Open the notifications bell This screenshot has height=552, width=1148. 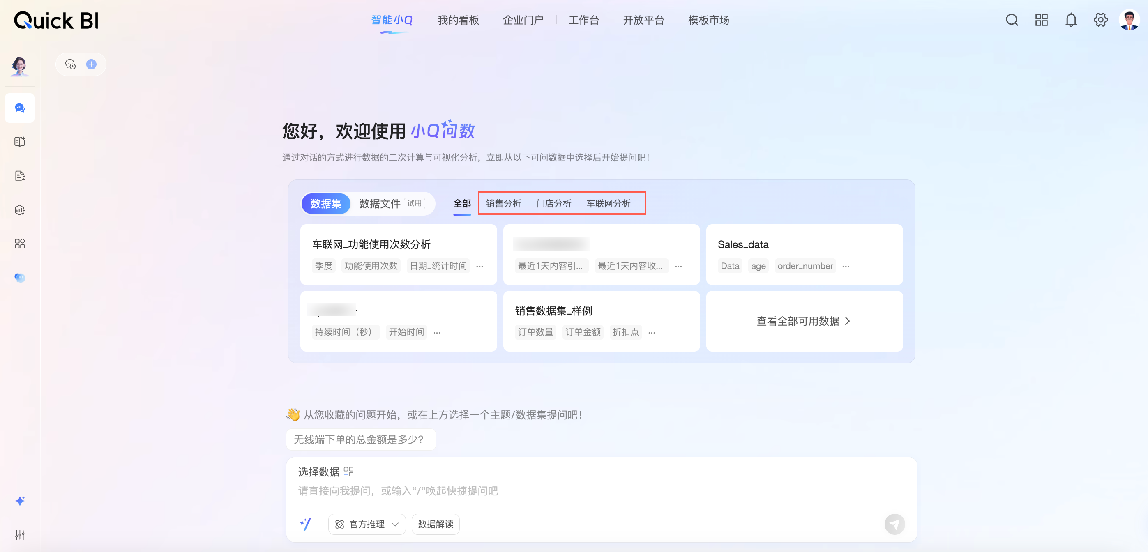(x=1071, y=20)
